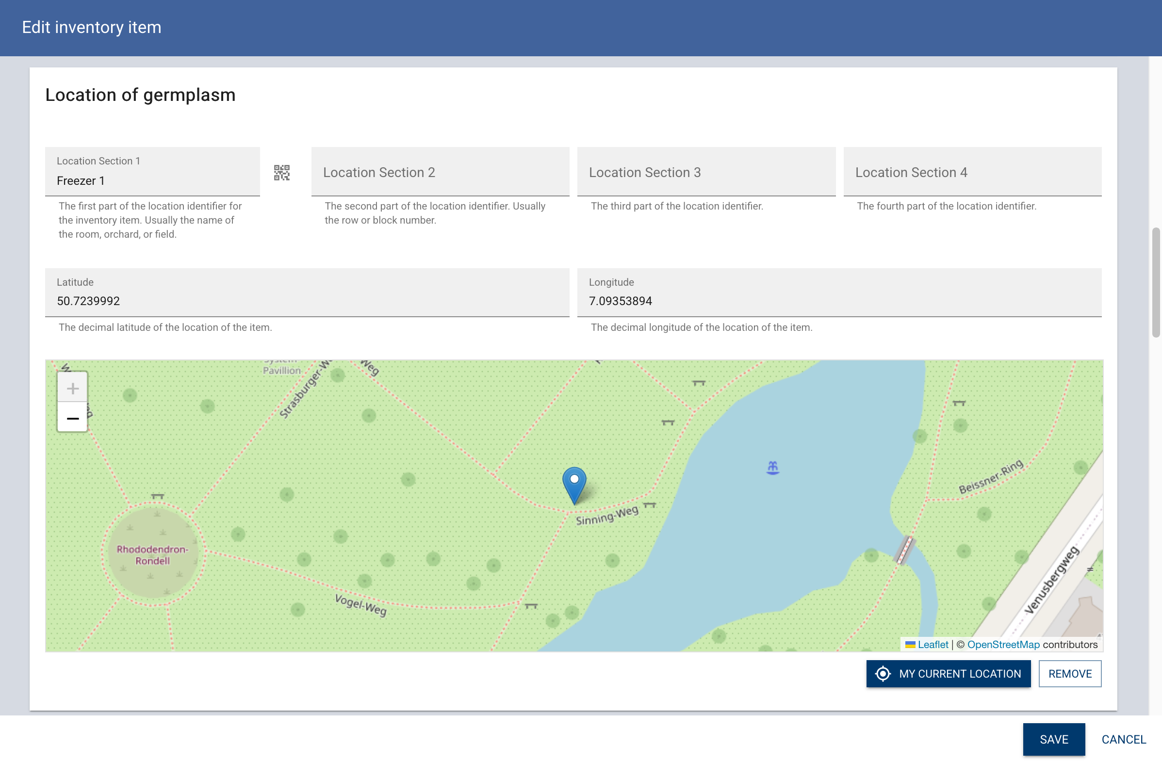Click the bench icon above Rhododendron-Rondell

(157, 497)
